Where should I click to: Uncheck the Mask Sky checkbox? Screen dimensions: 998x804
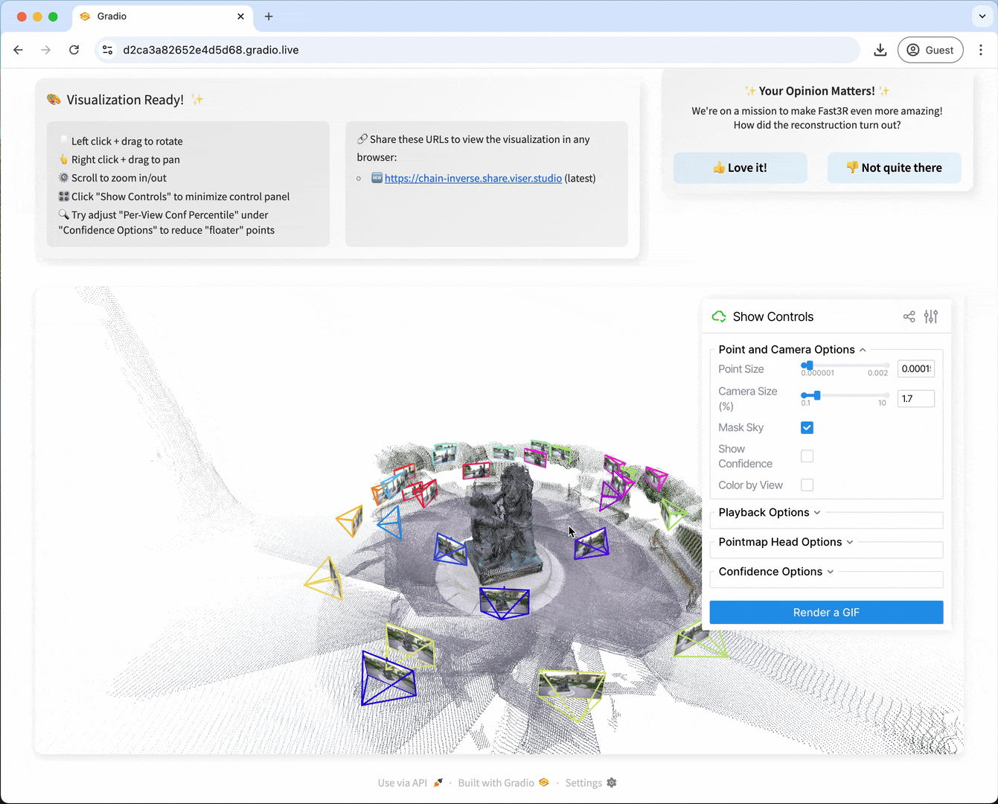tap(807, 427)
